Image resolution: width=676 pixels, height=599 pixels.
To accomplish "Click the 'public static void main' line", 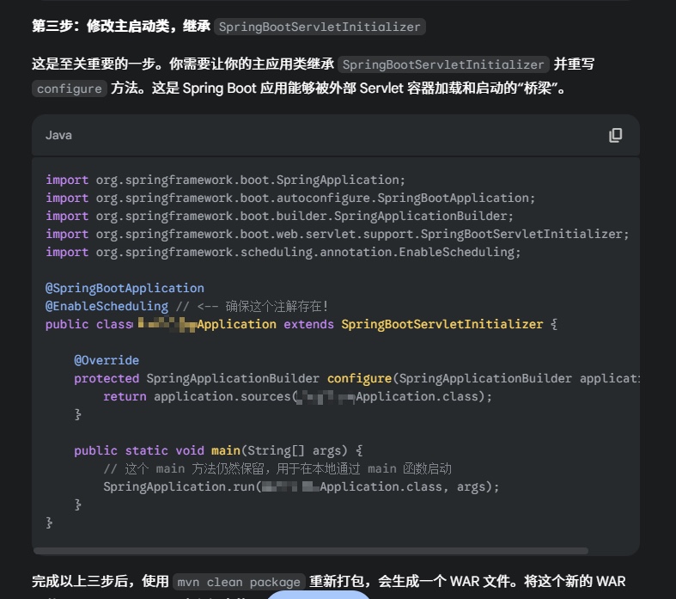I will pyautogui.click(x=218, y=450).
